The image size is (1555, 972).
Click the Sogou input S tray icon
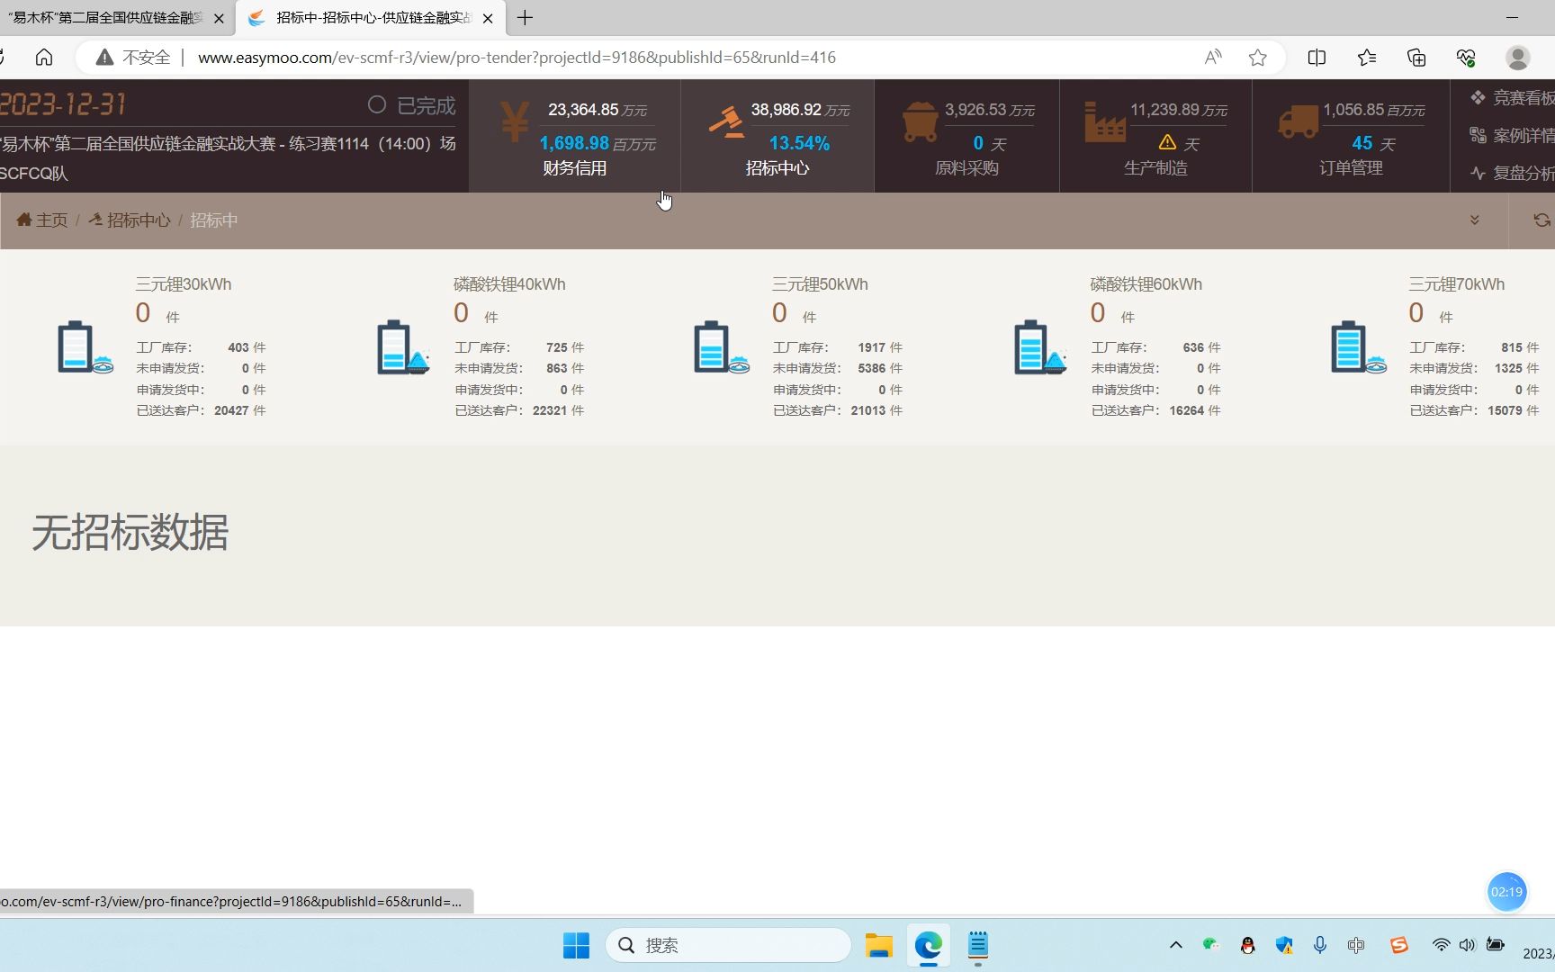[x=1398, y=945]
